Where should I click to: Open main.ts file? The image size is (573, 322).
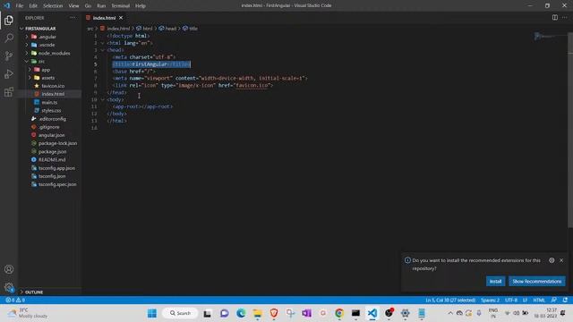[x=49, y=102]
